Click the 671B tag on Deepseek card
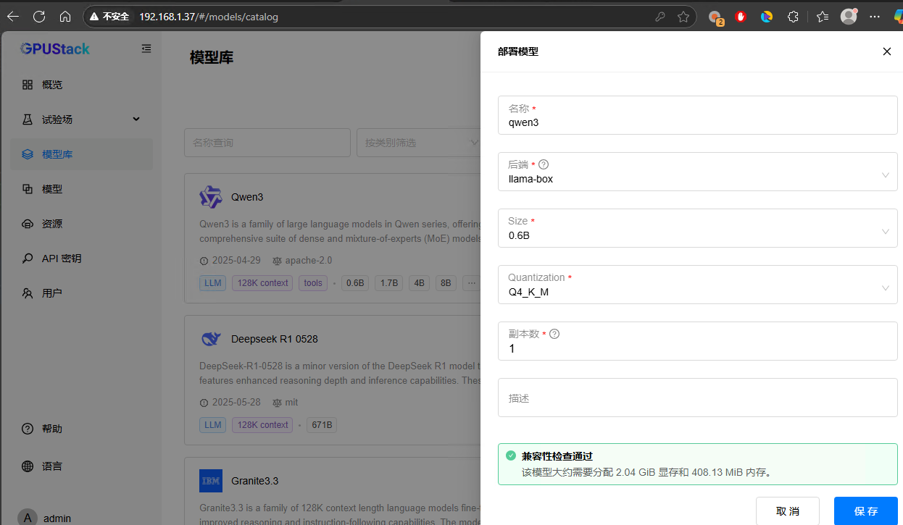 (322, 425)
